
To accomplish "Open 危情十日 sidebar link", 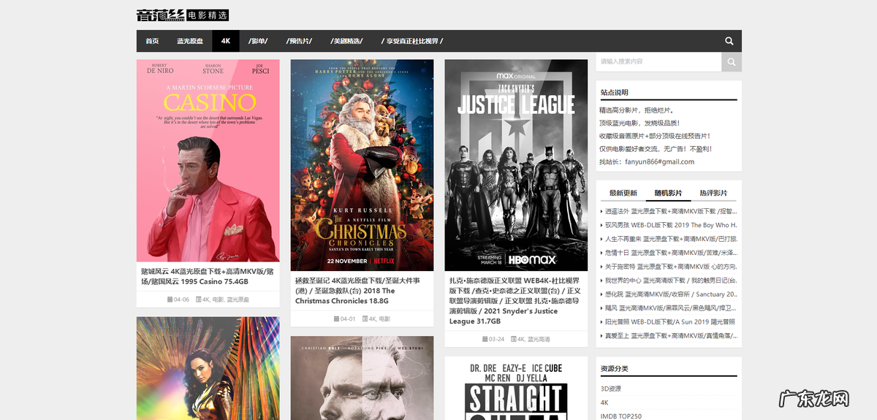I will pyautogui.click(x=670, y=253).
